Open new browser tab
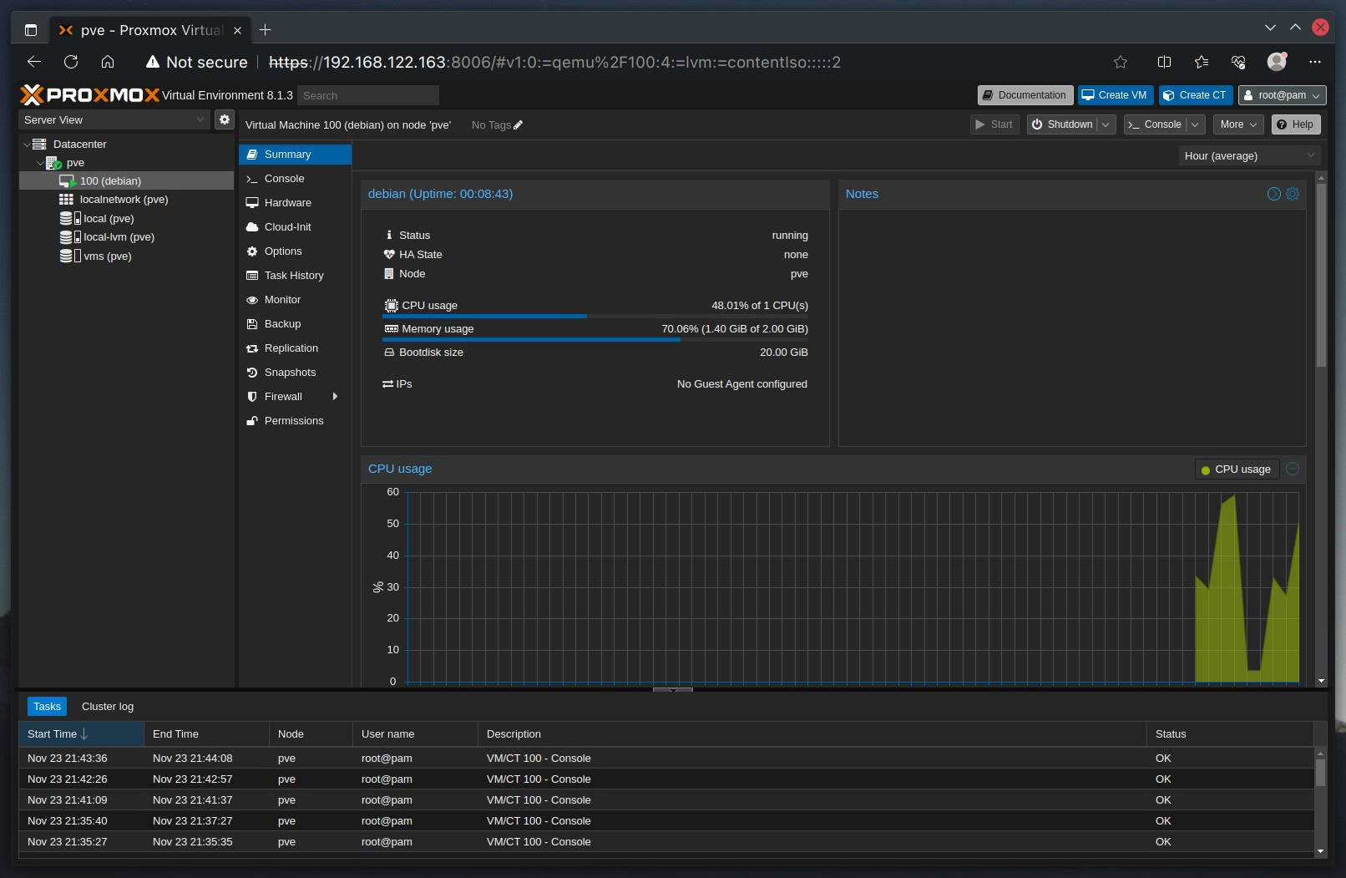1346x878 pixels. 266,30
